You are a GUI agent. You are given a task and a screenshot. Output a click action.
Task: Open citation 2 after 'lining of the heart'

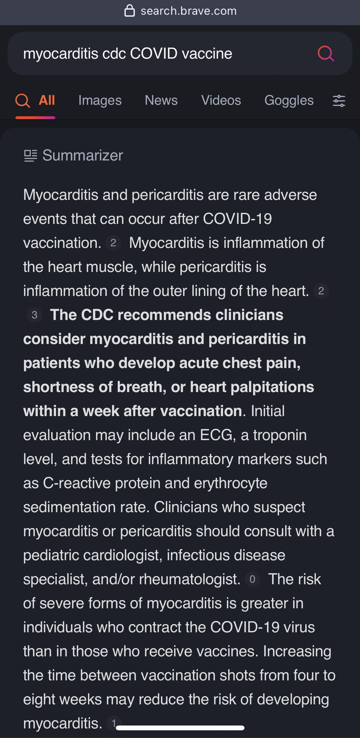tap(321, 291)
